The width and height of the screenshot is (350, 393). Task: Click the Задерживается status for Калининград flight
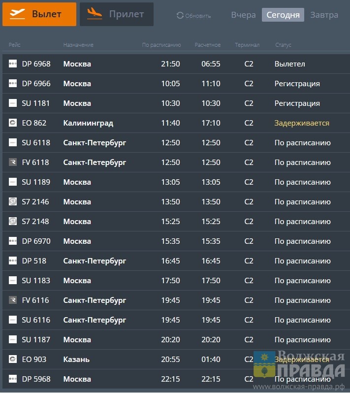[302, 123]
